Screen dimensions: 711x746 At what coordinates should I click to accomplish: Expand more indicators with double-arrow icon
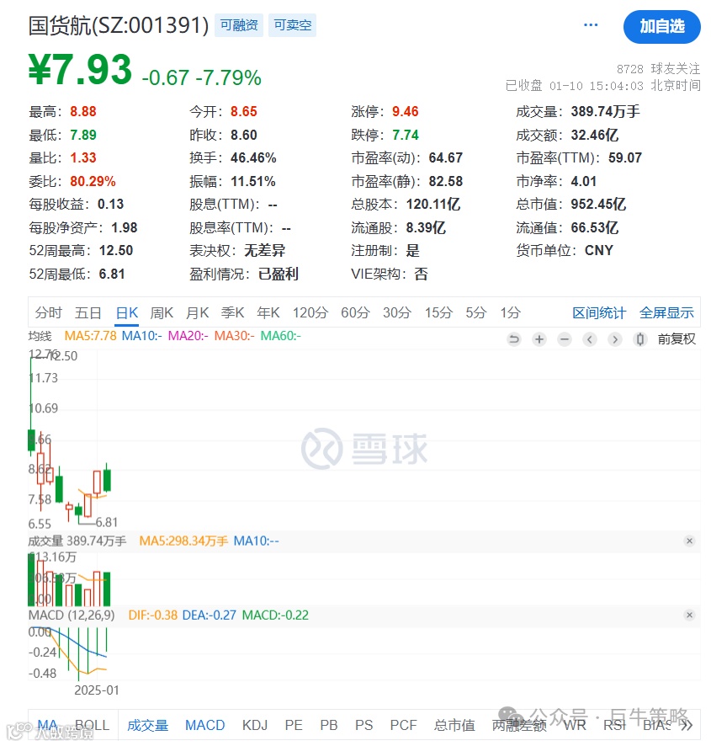point(687,725)
